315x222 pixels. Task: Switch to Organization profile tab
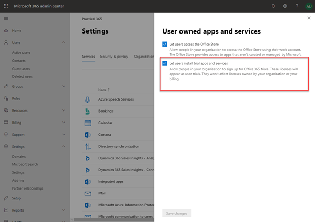[x=144, y=57]
